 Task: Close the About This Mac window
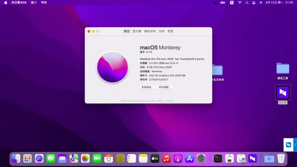[89, 31]
